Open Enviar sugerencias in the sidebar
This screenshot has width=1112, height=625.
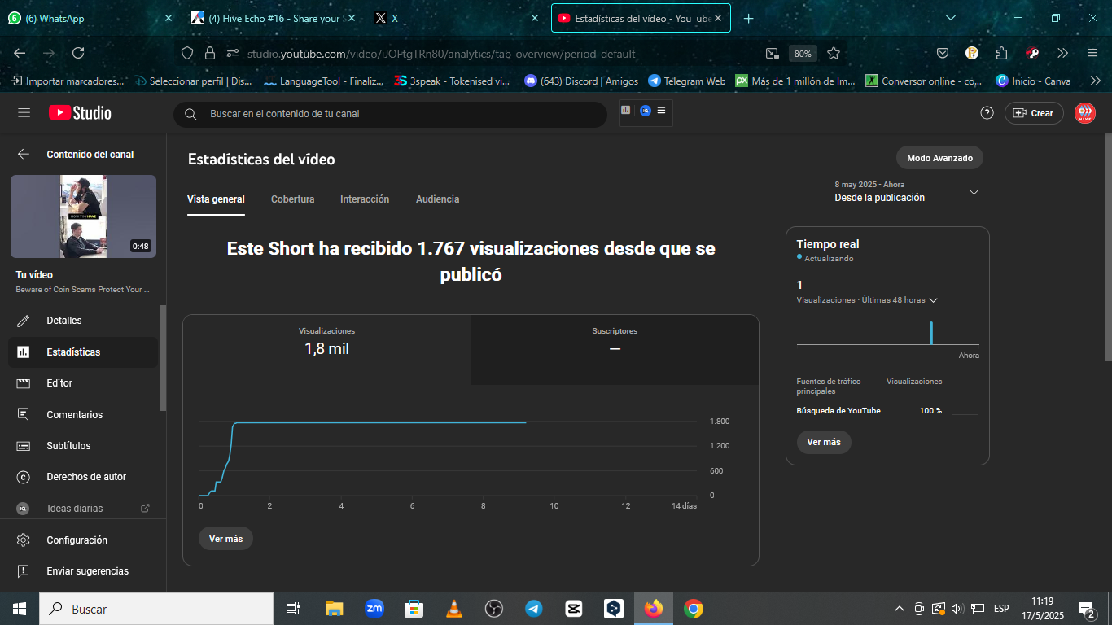(x=84, y=571)
